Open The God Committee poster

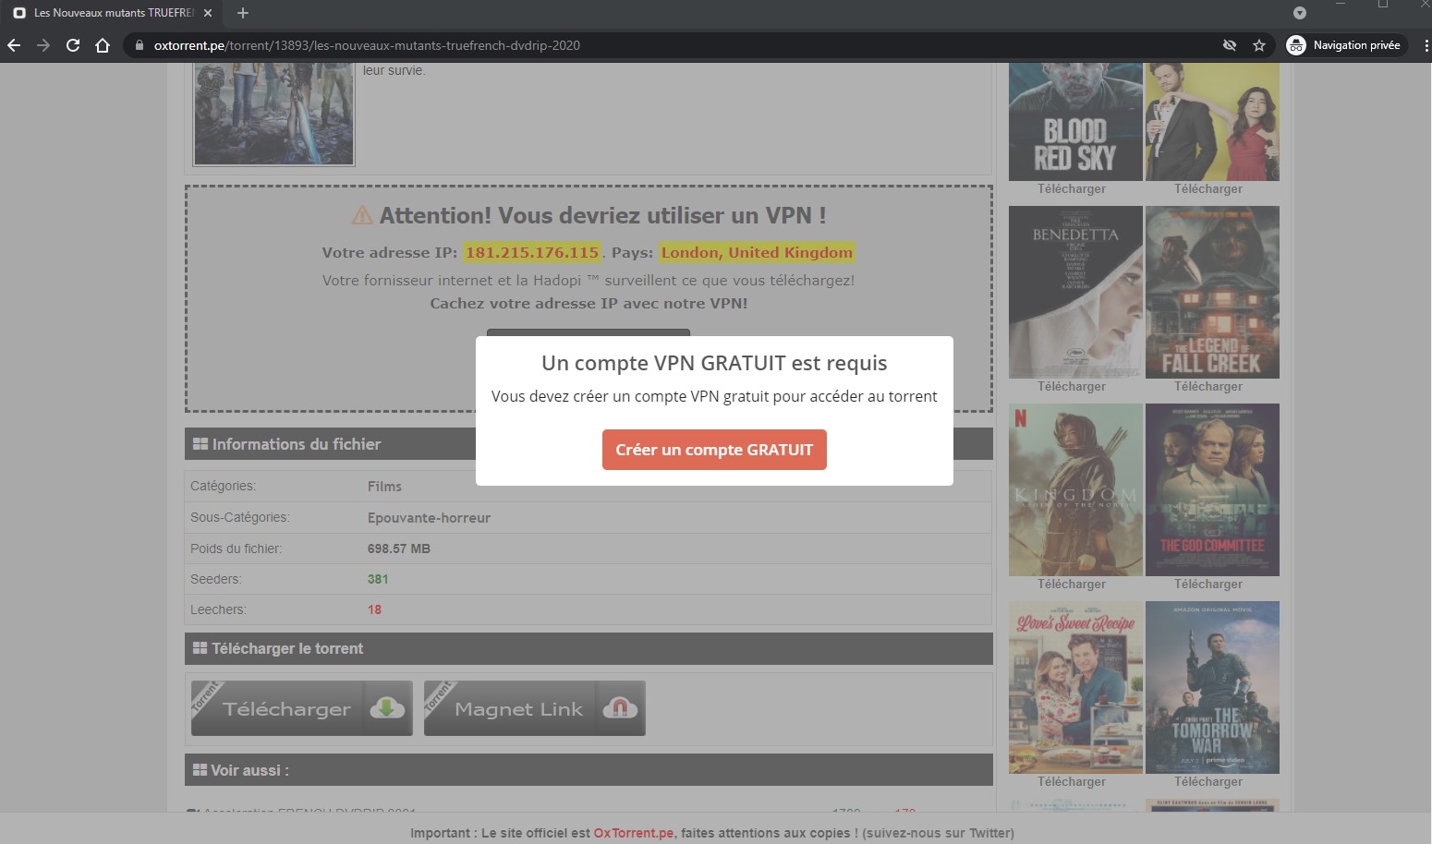click(x=1212, y=489)
